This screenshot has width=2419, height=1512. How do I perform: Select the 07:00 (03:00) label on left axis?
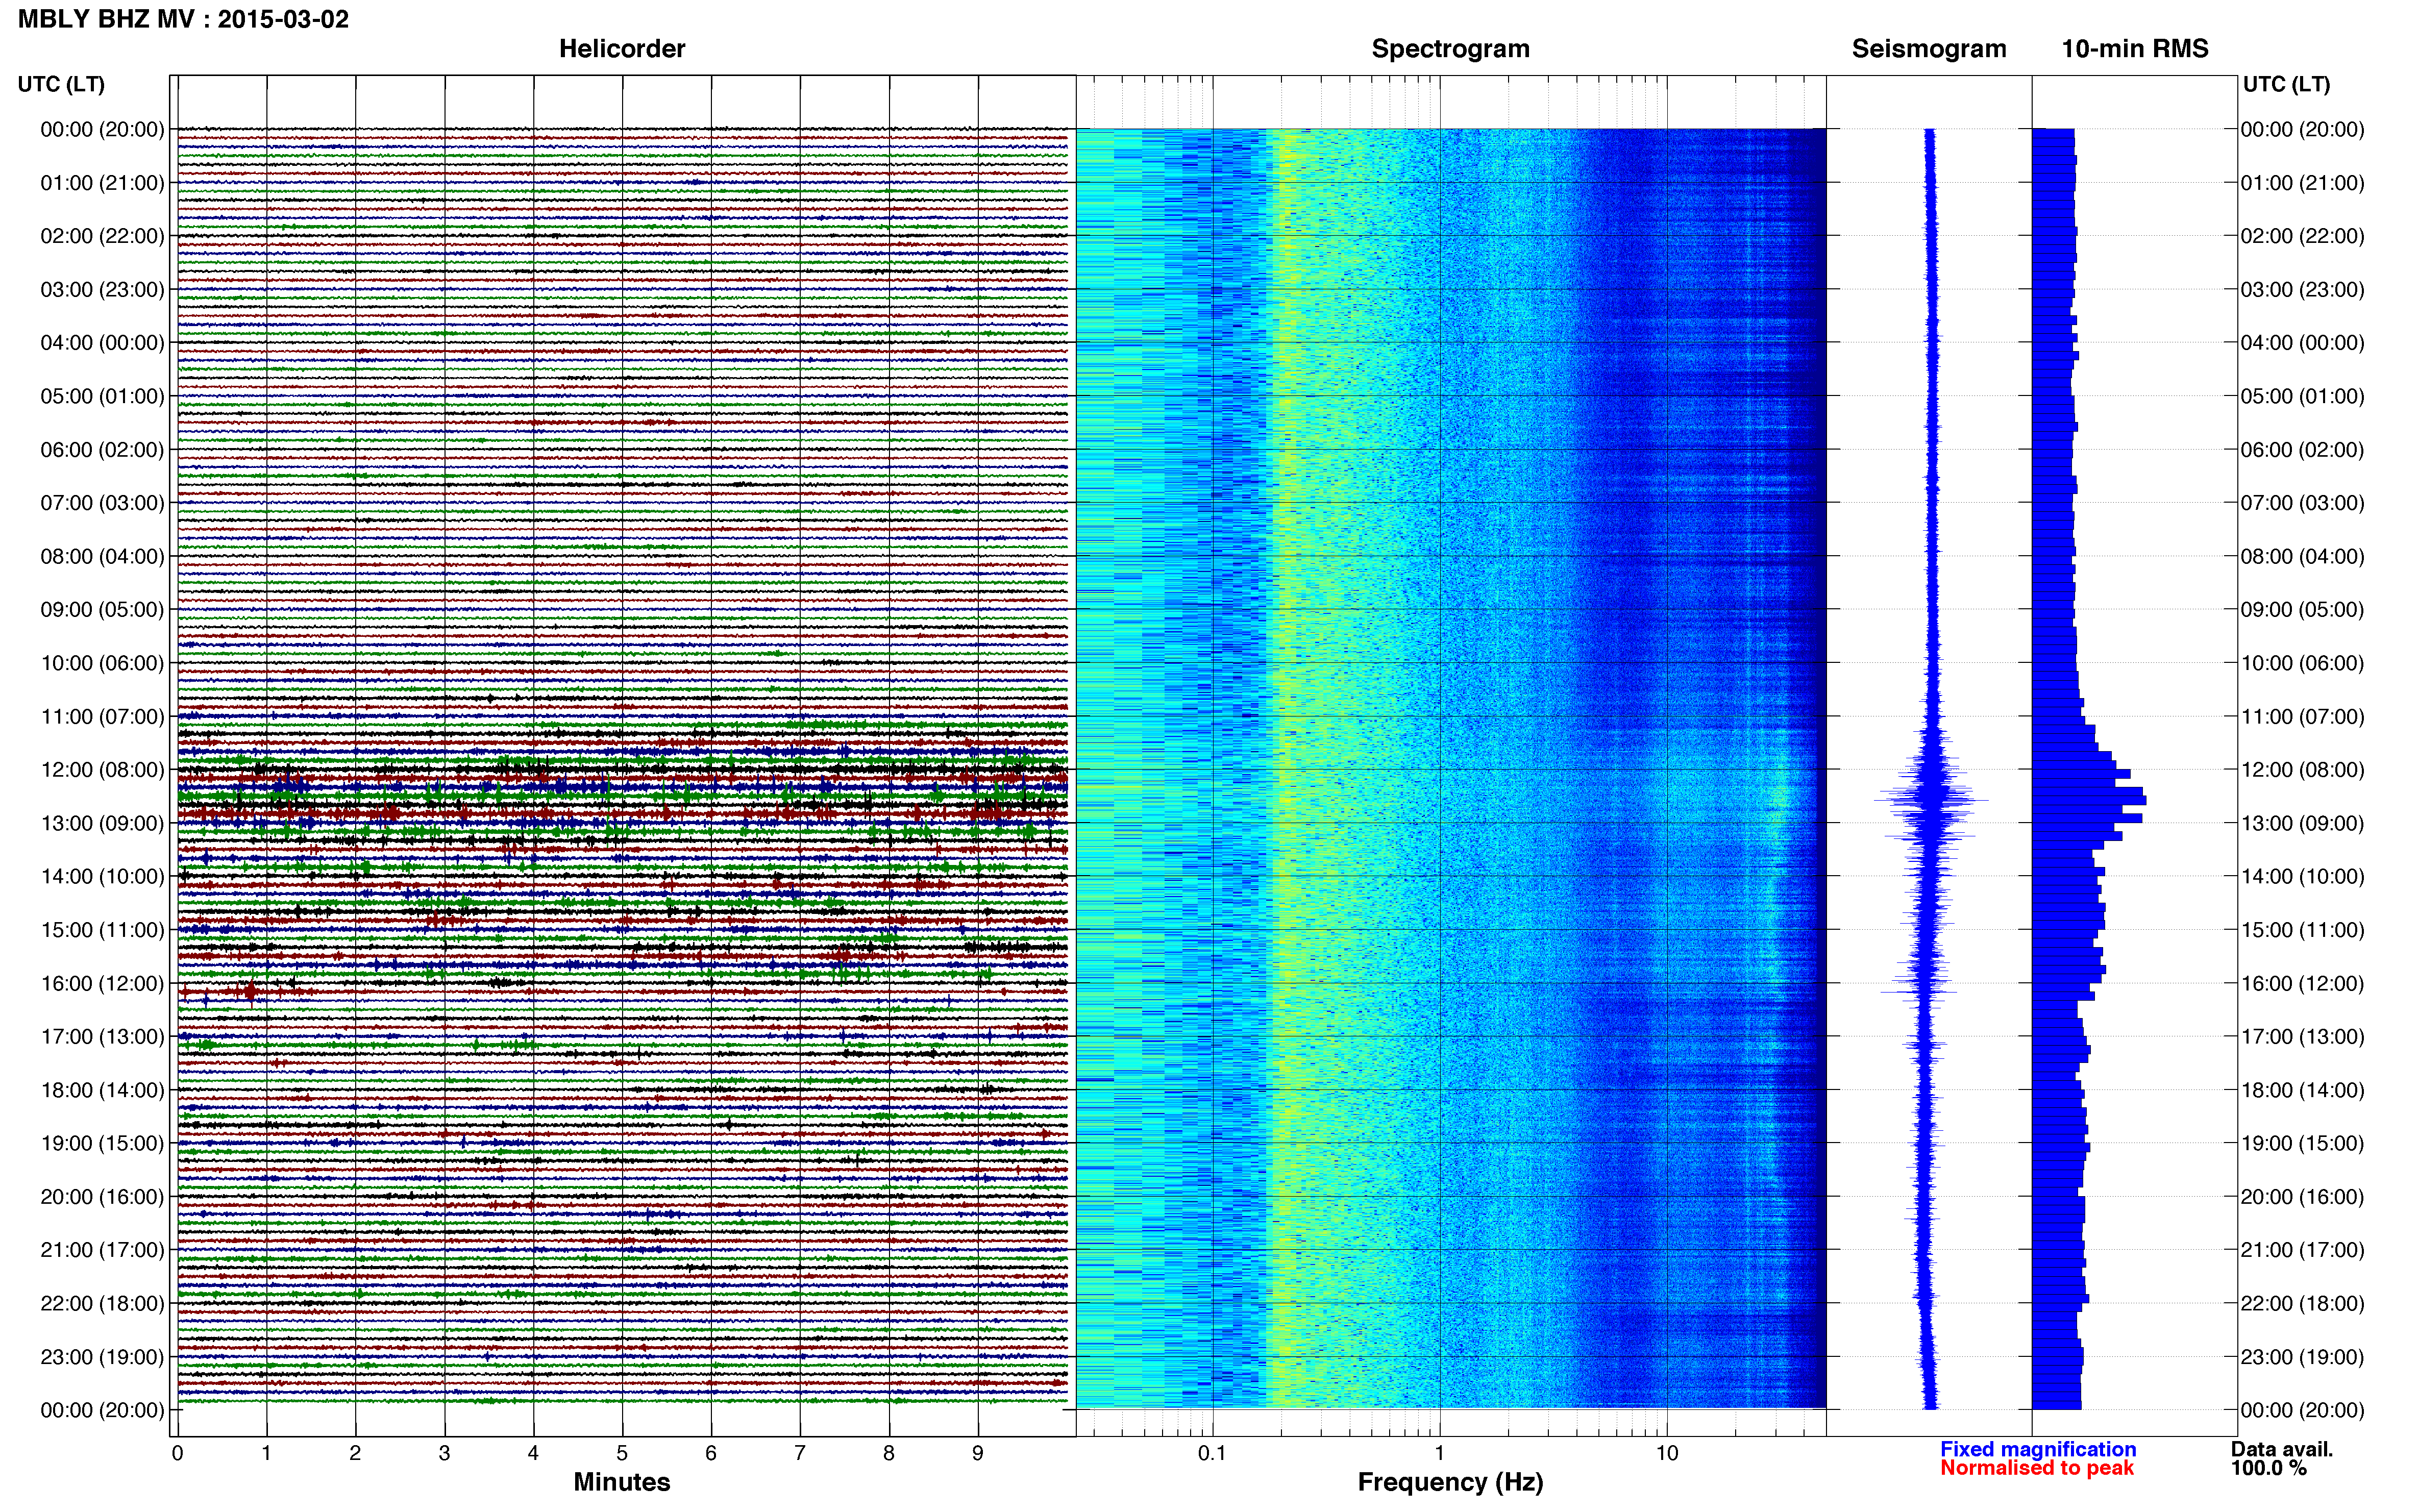coord(102,503)
